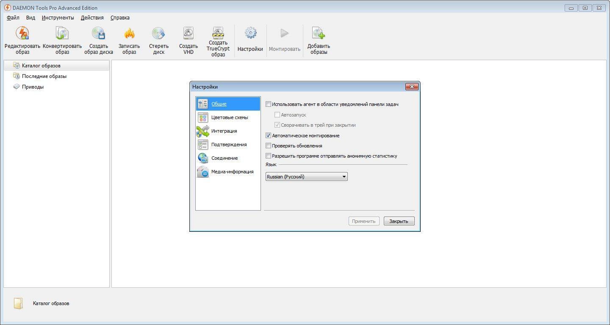Launch Создать TrueCrypt образ tool
Image resolution: width=610 pixels, height=325 pixels.
point(218,42)
